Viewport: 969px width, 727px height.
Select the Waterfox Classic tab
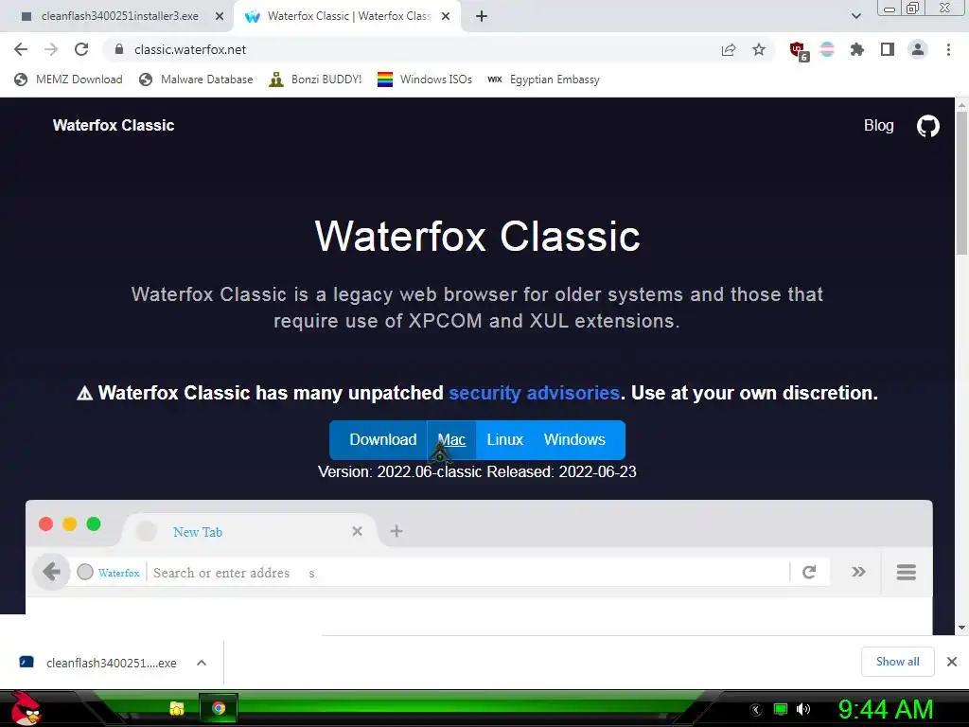(x=348, y=17)
